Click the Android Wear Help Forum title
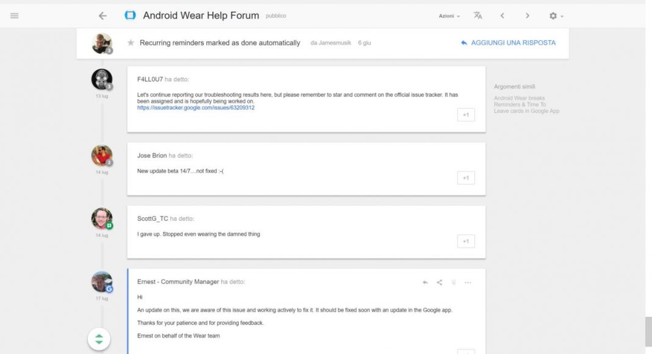The height and width of the screenshot is (354, 652). pos(201,15)
